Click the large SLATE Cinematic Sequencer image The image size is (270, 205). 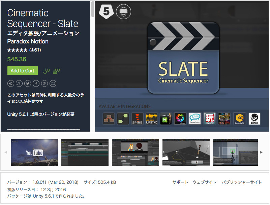(x=183, y=58)
